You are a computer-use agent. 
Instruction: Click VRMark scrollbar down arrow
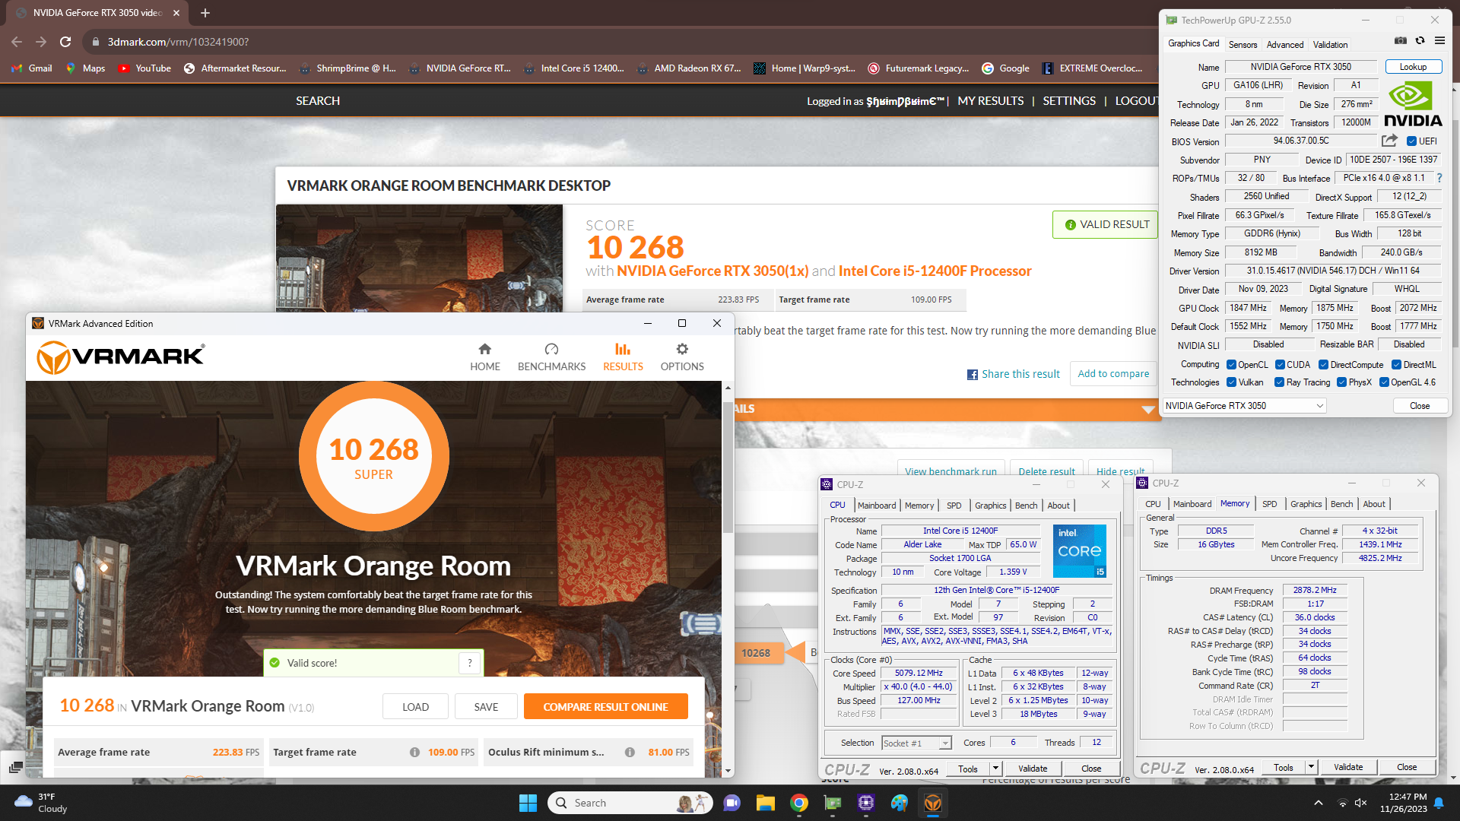728,771
